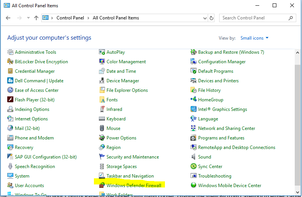Click the Region globe icon
Screen dimensions: 302x197
coord(102,147)
